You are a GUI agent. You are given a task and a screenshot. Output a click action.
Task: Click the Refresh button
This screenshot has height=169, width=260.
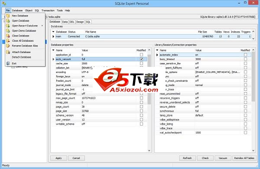coord(187,158)
